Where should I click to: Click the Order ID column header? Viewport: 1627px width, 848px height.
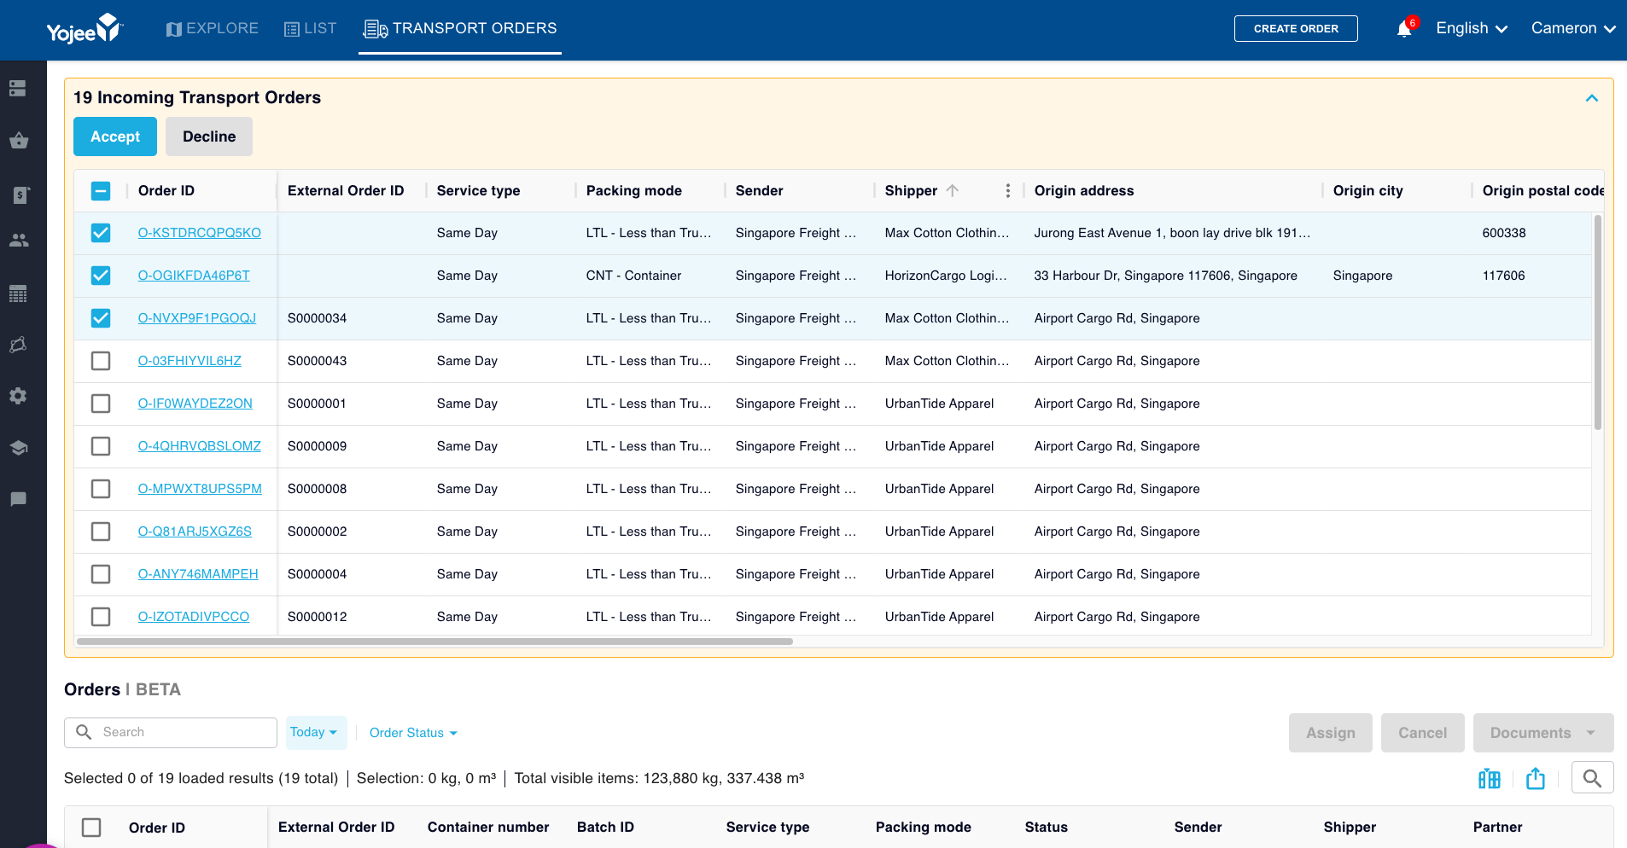coord(166,190)
